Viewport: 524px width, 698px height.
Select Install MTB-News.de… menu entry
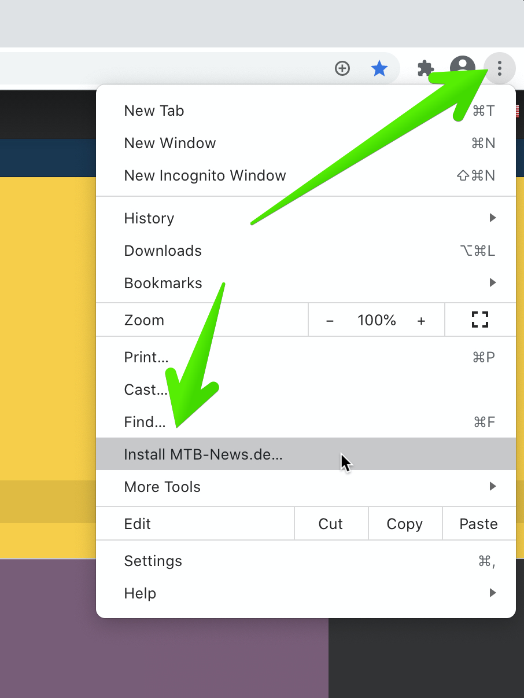point(203,454)
